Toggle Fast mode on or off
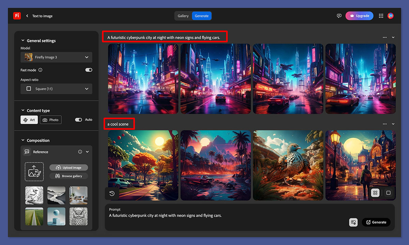 [x=89, y=70]
